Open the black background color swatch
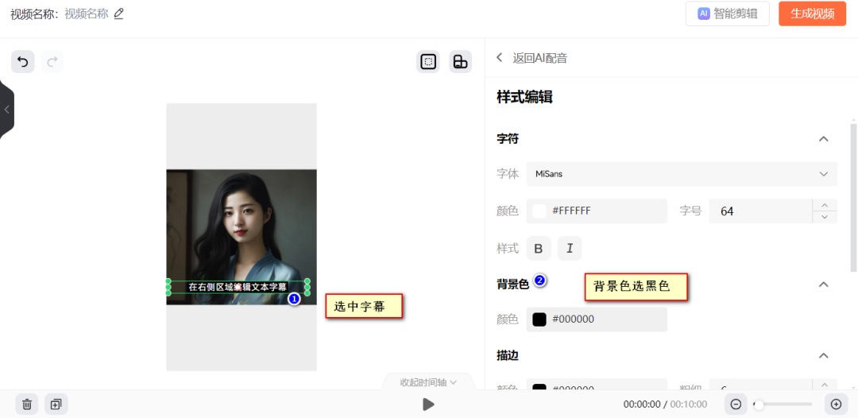The height and width of the screenshot is (418, 858). coord(539,319)
